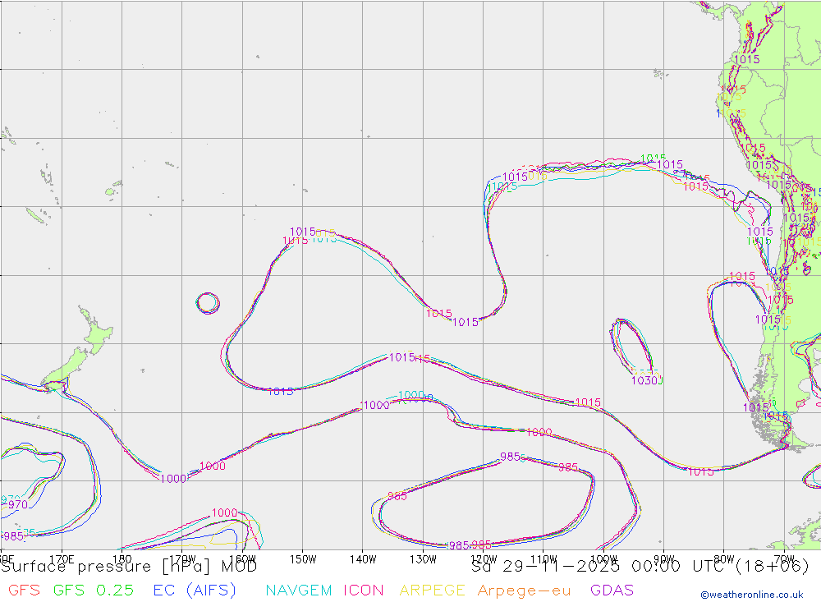Click the 140W longitude axis label
The height and width of the screenshot is (602, 821).
(363, 559)
